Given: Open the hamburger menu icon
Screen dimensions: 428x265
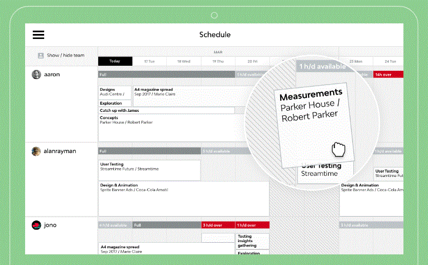Looking at the screenshot, I should (38, 35).
